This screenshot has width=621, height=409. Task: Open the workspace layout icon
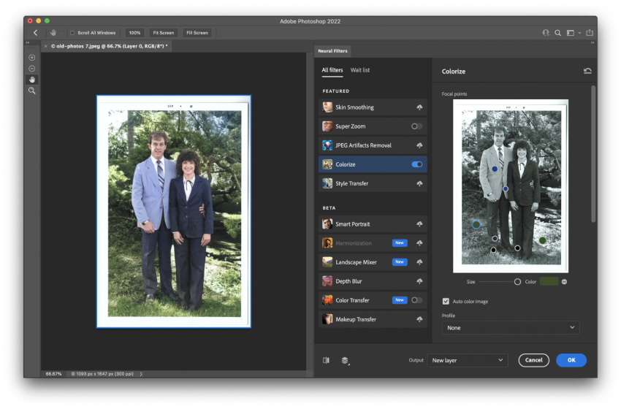point(571,33)
